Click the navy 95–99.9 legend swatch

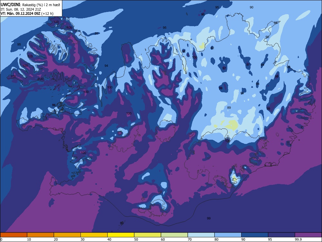pyautogui.click(x=281, y=235)
